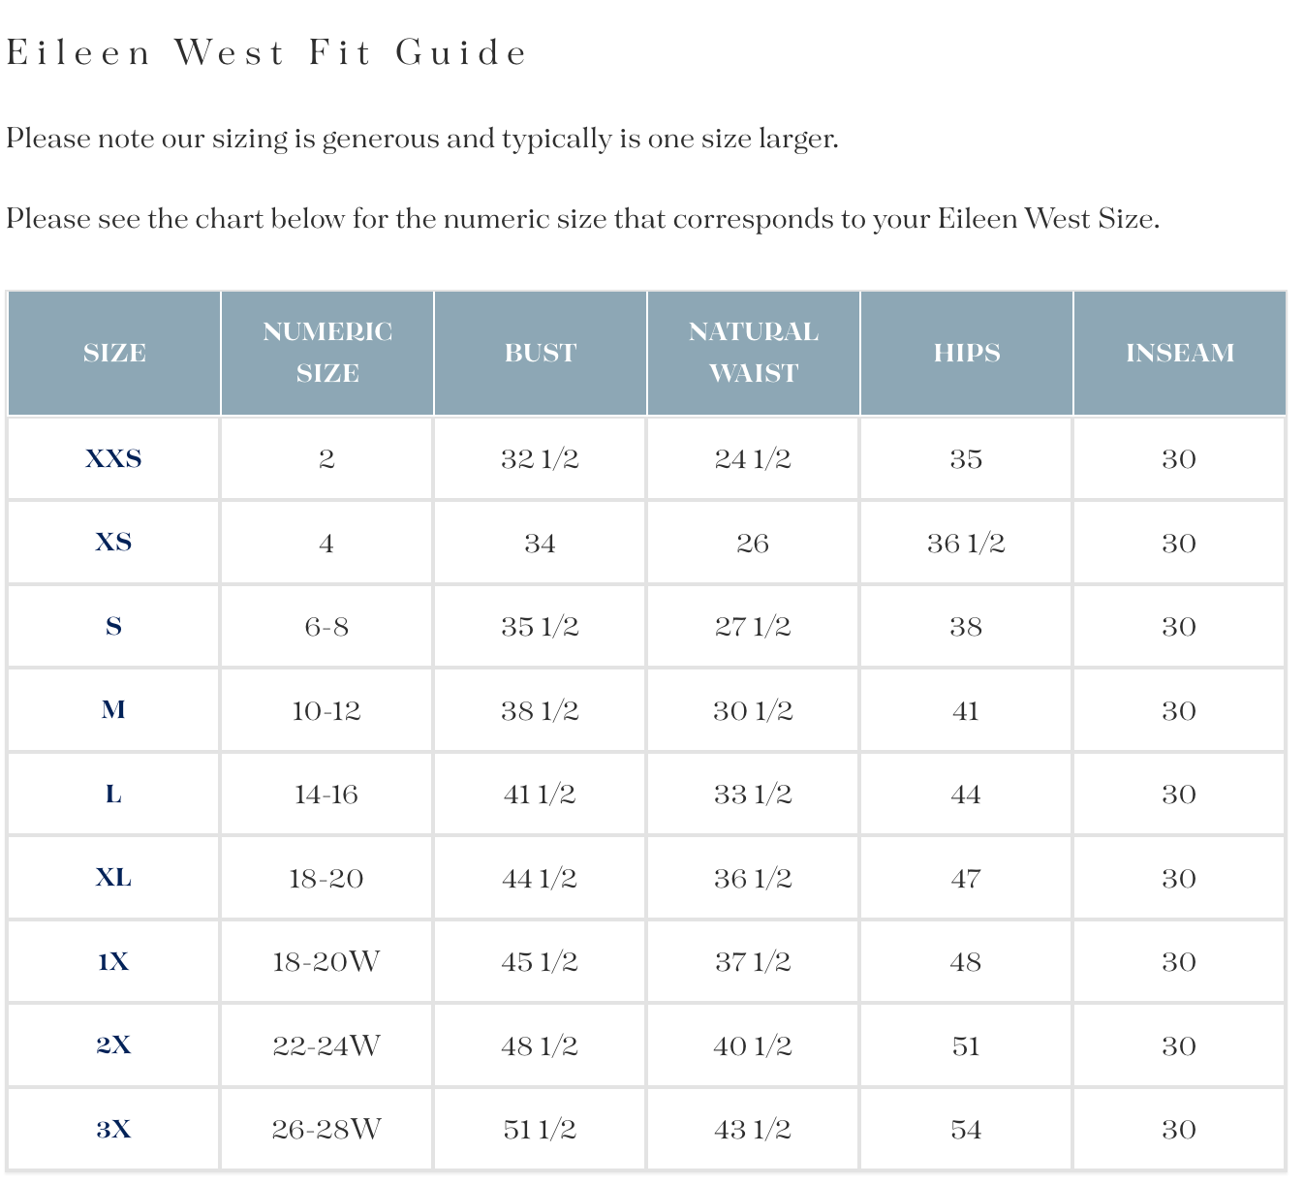
Task: Click the NATURAL WAIST column header
Action: coord(754,353)
